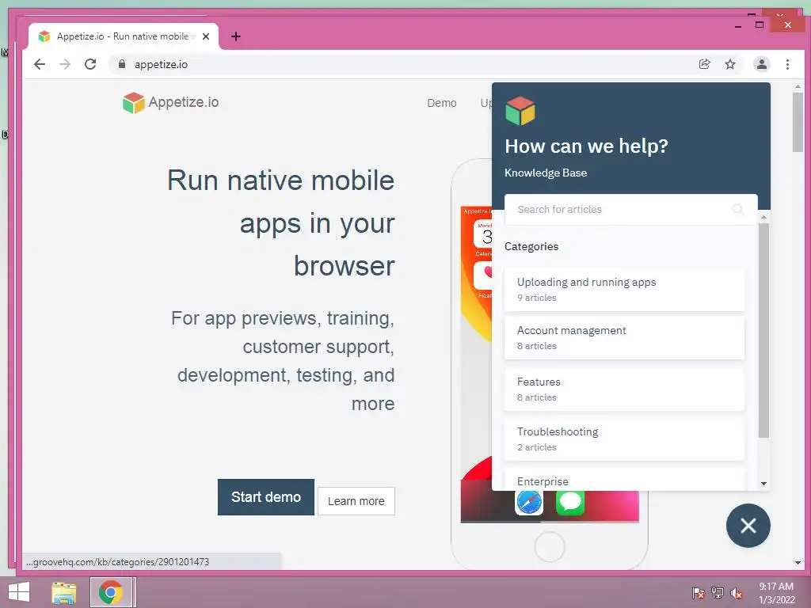Click page scrollbar down arrow
The width and height of the screenshot is (811, 608).
(798, 563)
